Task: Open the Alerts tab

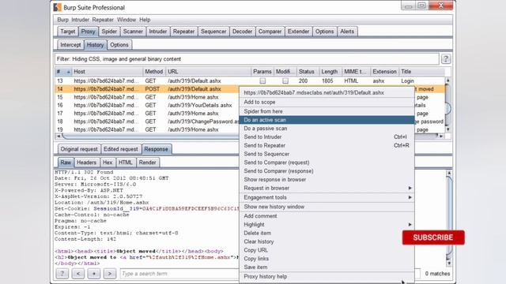Action: [x=347, y=32]
